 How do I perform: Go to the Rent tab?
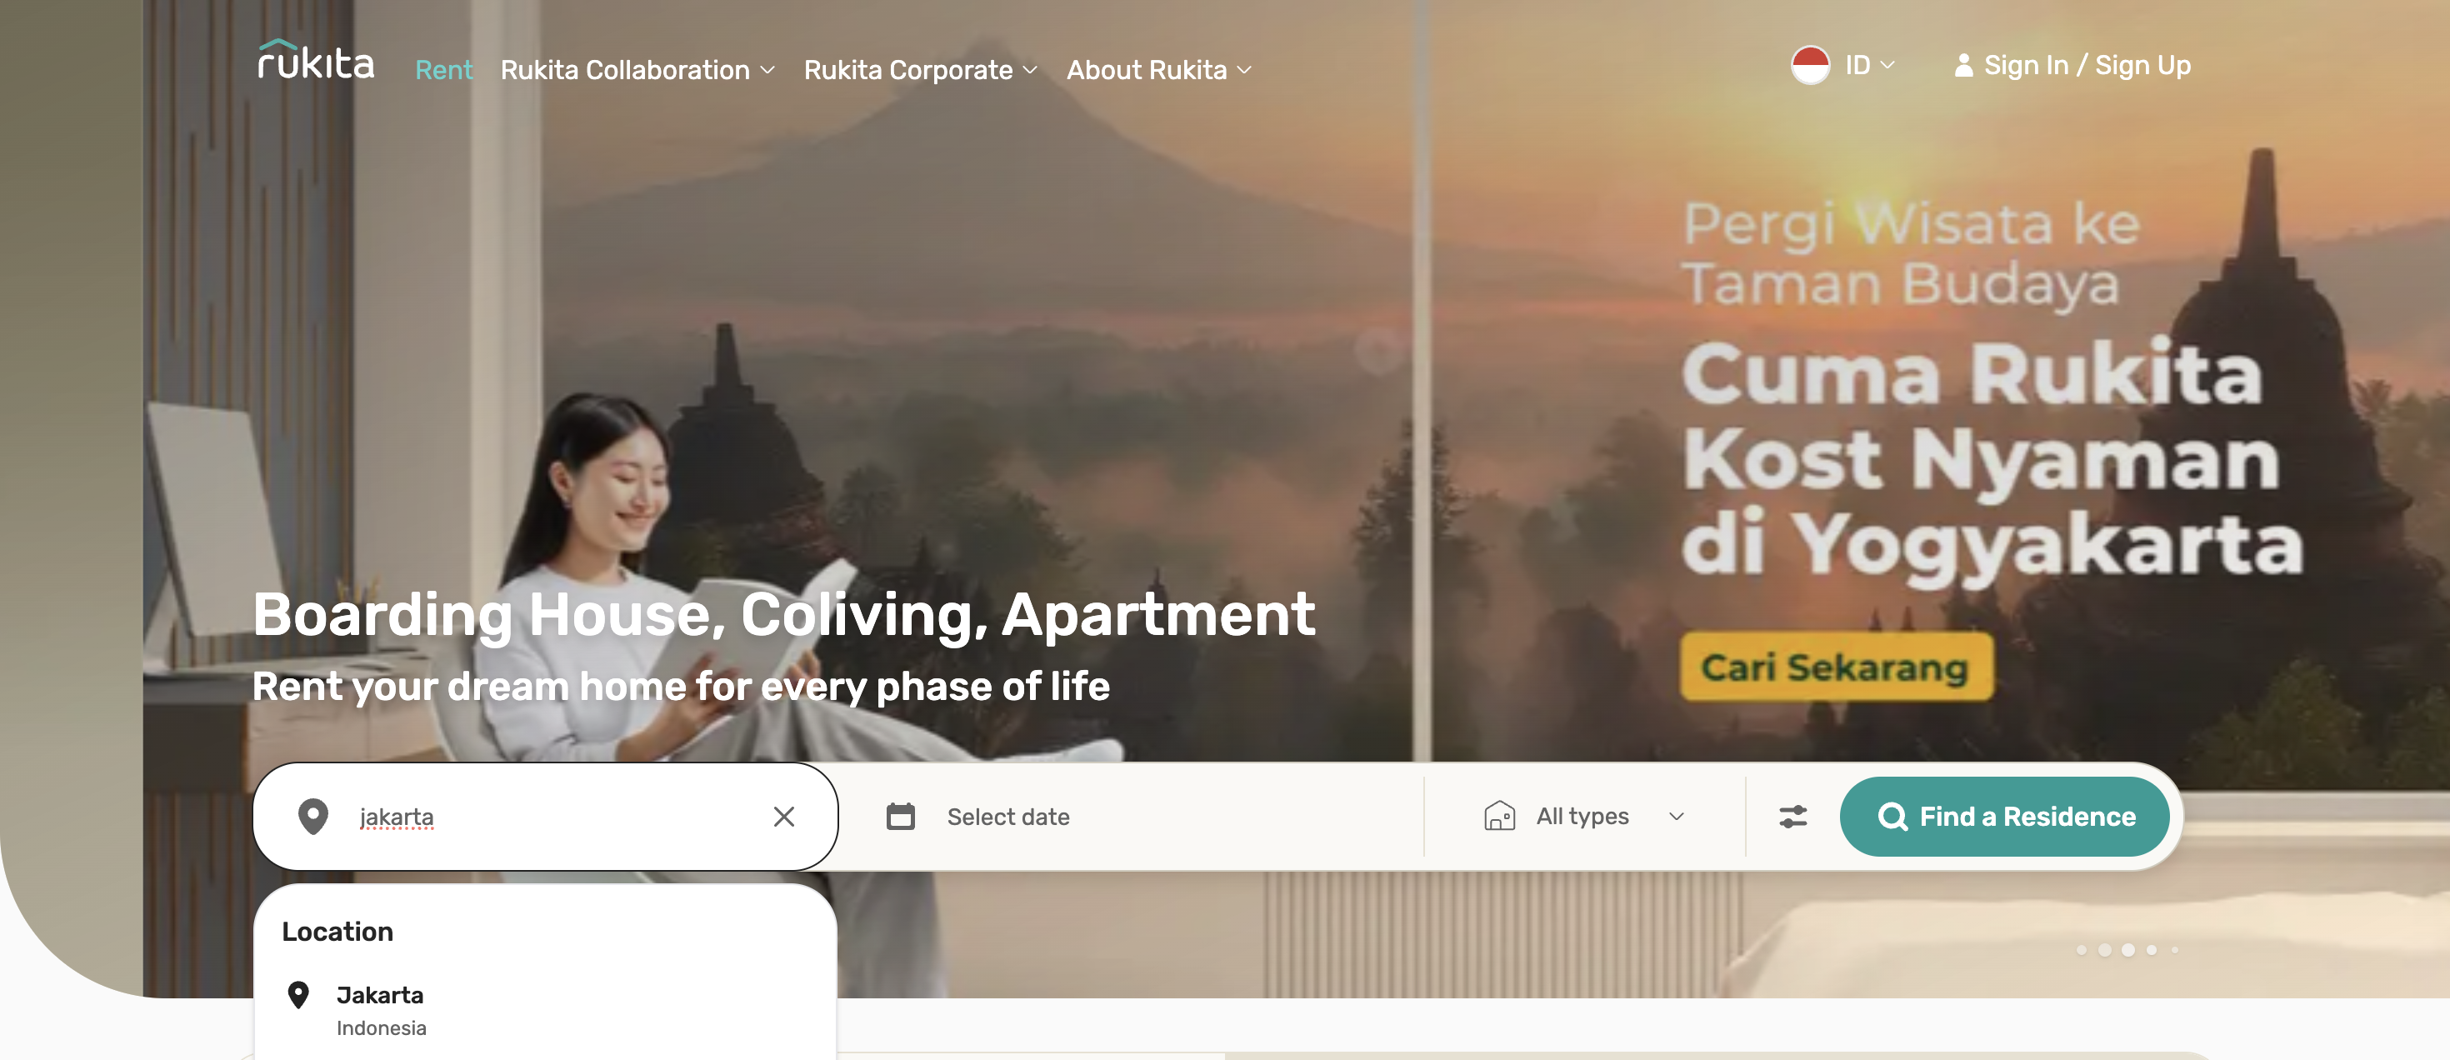click(x=443, y=70)
